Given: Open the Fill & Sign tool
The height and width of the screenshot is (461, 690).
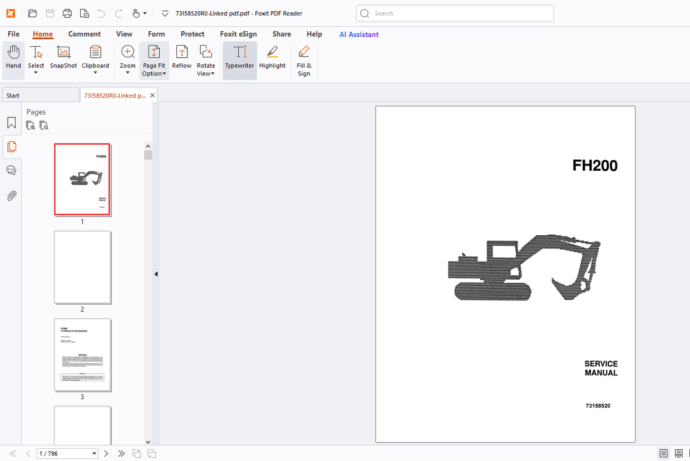Looking at the screenshot, I should pyautogui.click(x=304, y=61).
